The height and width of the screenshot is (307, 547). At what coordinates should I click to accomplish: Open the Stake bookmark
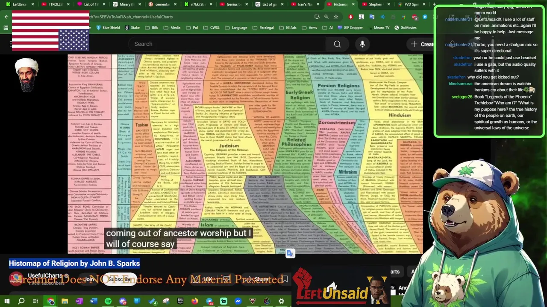pyautogui.click(x=132, y=28)
